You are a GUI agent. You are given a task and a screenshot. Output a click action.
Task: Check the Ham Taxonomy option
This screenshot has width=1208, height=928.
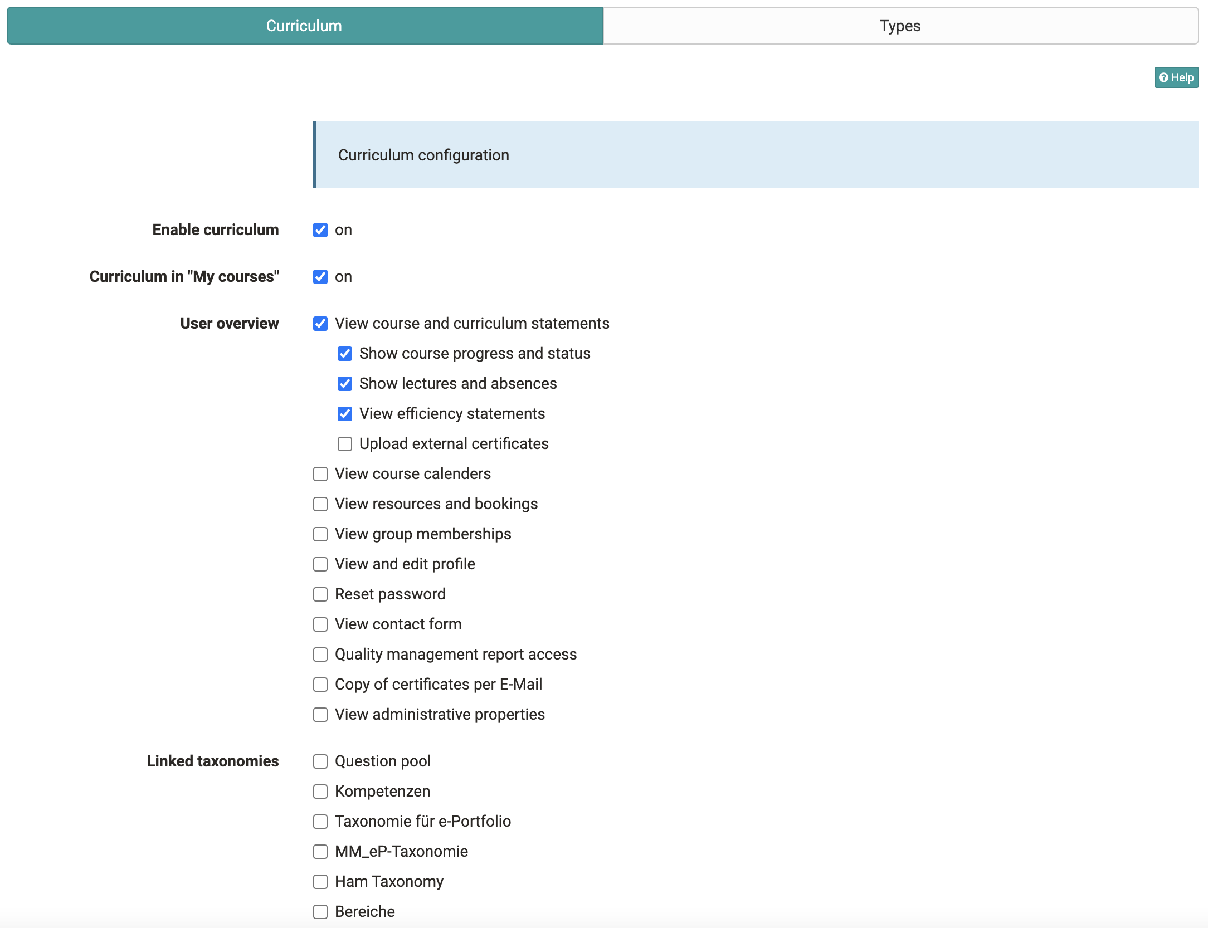pyautogui.click(x=320, y=882)
